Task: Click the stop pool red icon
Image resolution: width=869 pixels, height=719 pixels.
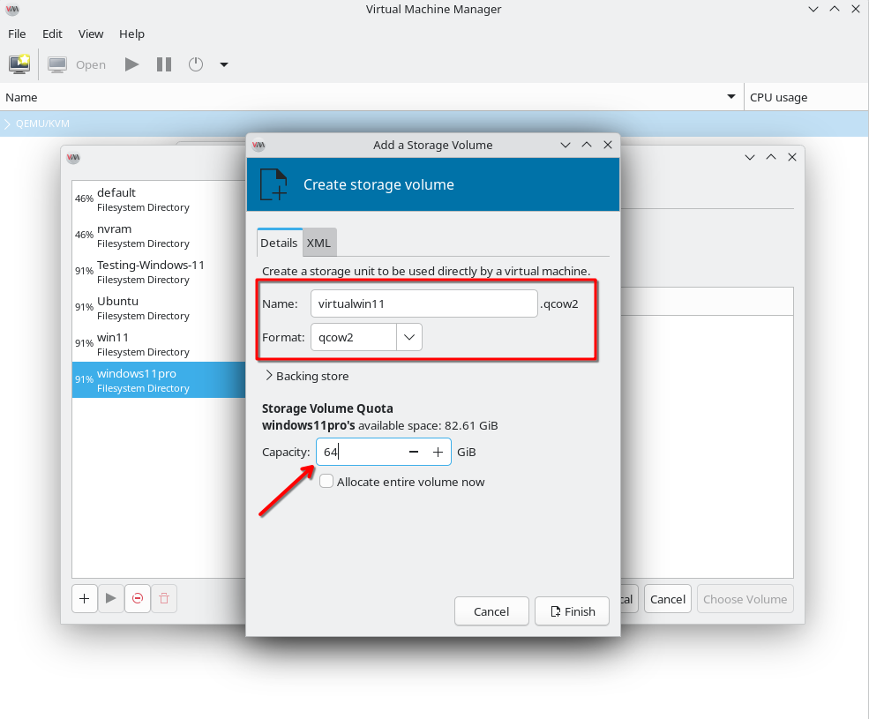Action: tap(138, 599)
